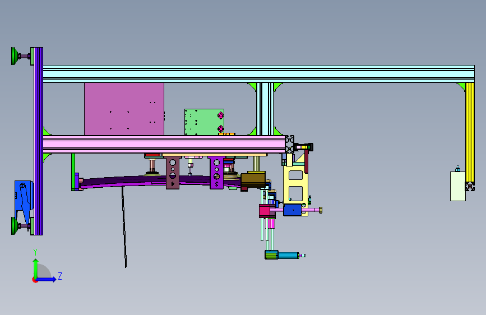Select the gold nut on the pink rod's end

(x=321, y=210)
